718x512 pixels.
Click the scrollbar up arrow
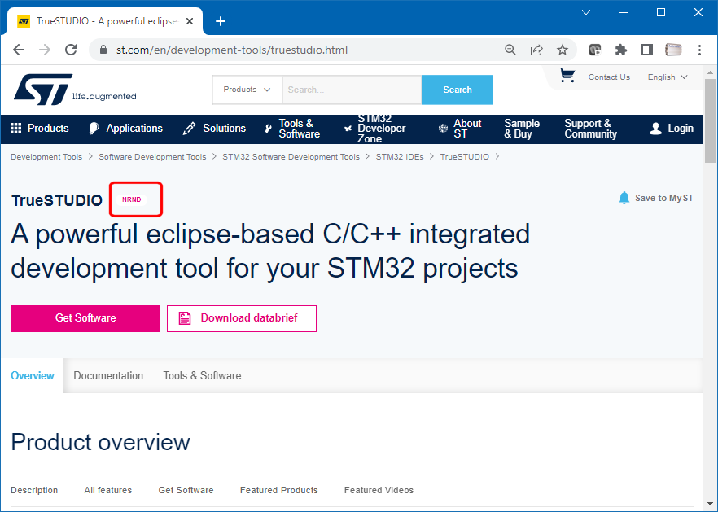tap(710, 72)
